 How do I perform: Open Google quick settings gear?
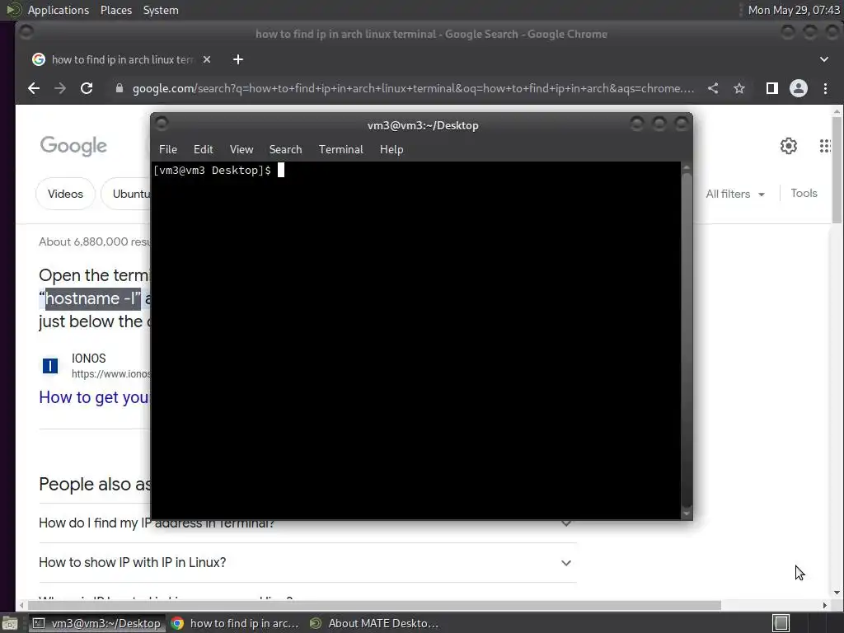pos(789,146)
